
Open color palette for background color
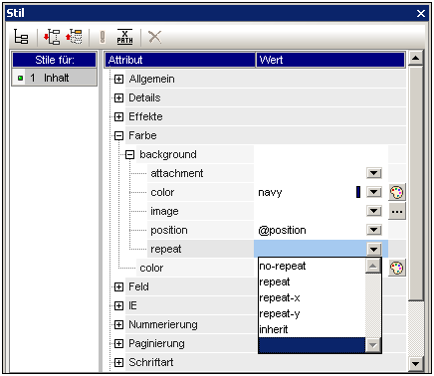[397, 192]
